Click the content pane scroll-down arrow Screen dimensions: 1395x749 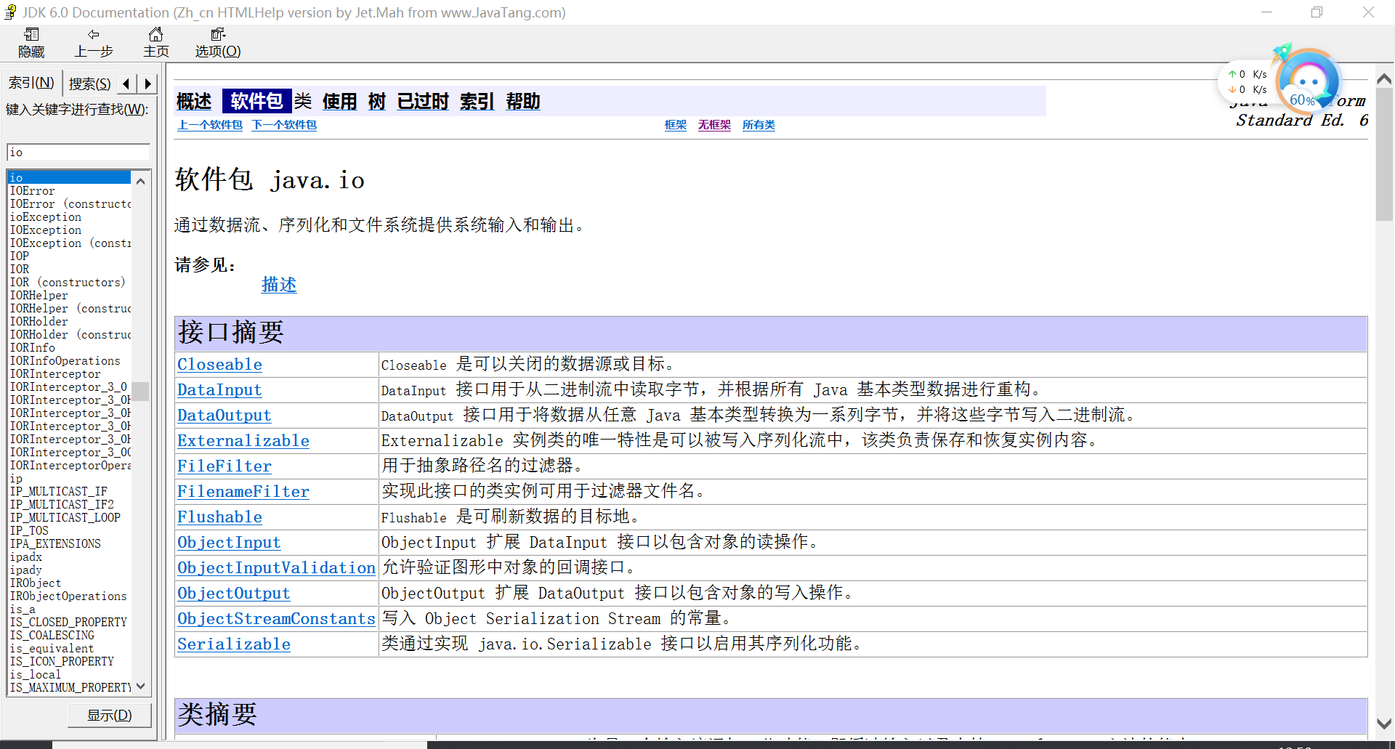pos(1384,724)
